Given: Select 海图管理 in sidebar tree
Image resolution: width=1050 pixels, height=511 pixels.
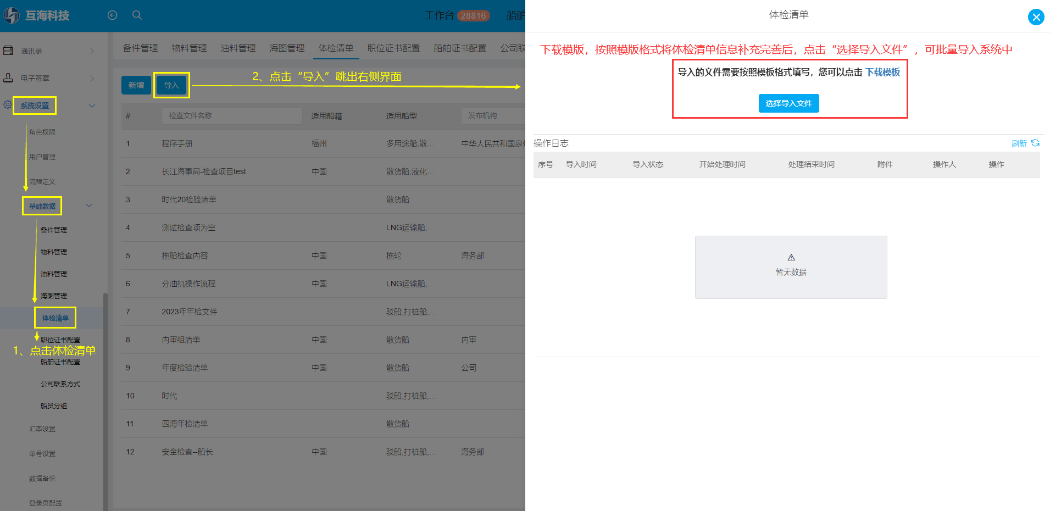Looking at the screenshot, I should [54, 296].
